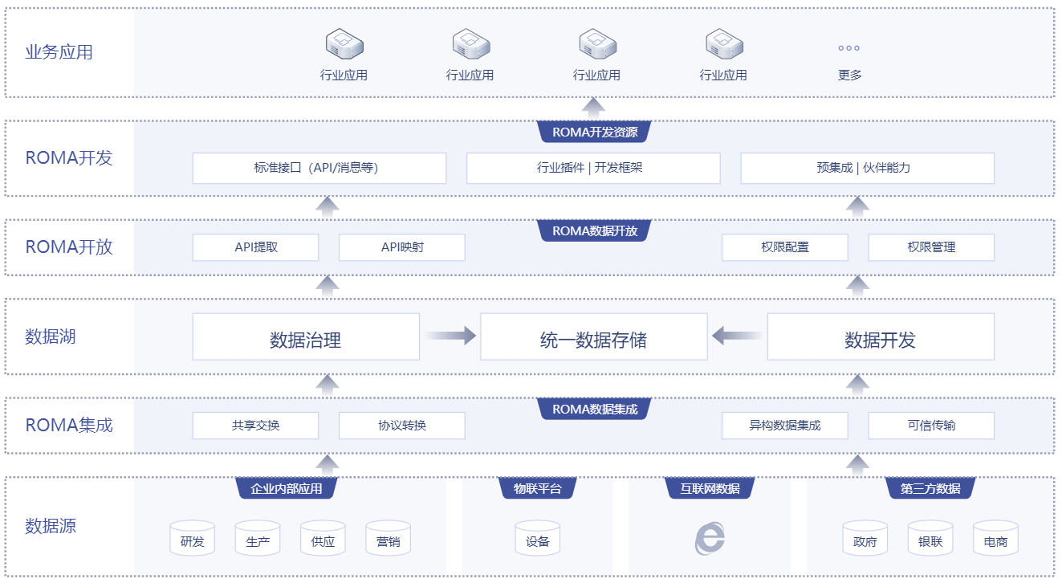Image resolution: width=1062 pixels, height=583 pixels.
Task: Select the 供应 database cylinder
Action: (x=323, y=537)
